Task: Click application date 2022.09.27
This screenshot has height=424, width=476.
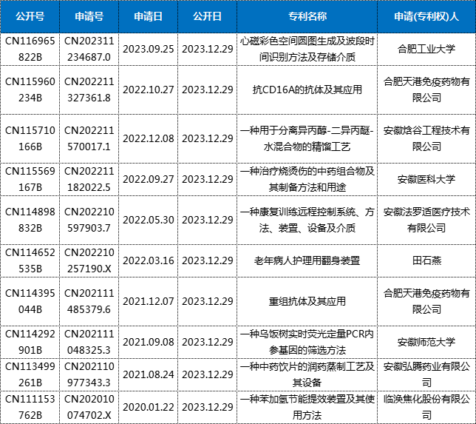Action: 148,179
